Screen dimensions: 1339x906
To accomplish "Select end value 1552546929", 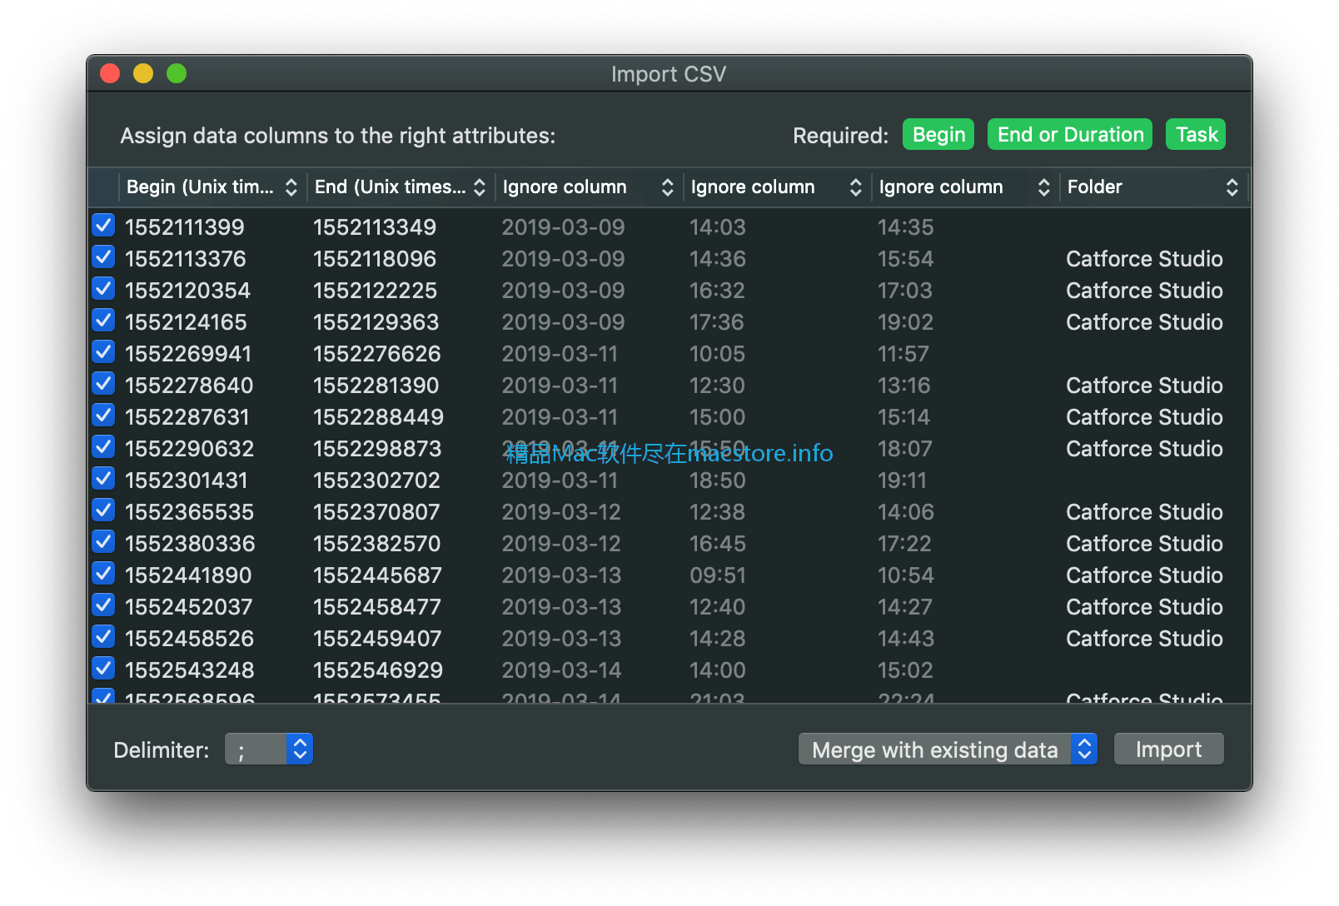I will (378, 670).
